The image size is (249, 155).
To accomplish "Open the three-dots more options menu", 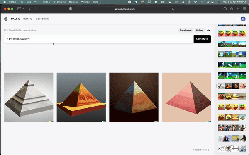I will pyautogui.click(x=237, y=19).
